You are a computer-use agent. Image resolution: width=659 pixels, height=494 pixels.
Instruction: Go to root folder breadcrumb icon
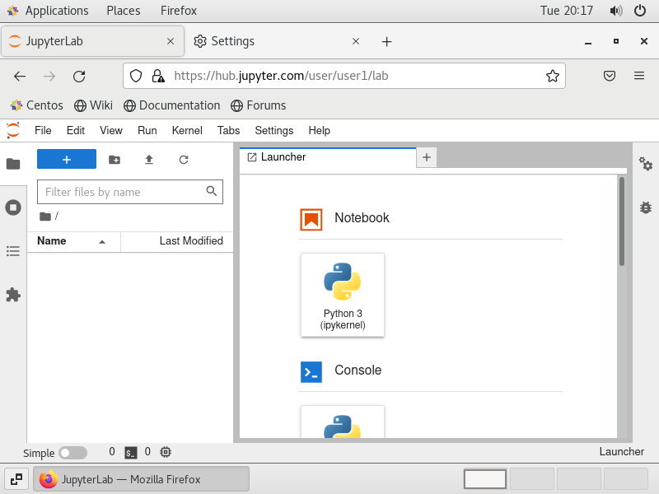[45, 217]
